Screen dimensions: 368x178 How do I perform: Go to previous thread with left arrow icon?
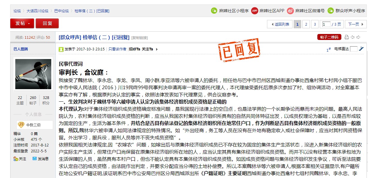(x=353, y=37)
